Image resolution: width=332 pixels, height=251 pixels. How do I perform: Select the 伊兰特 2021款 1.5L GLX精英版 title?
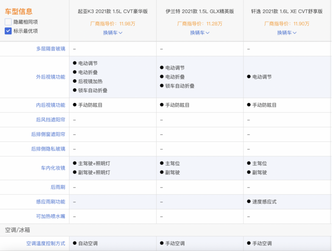tap(200, 11)
